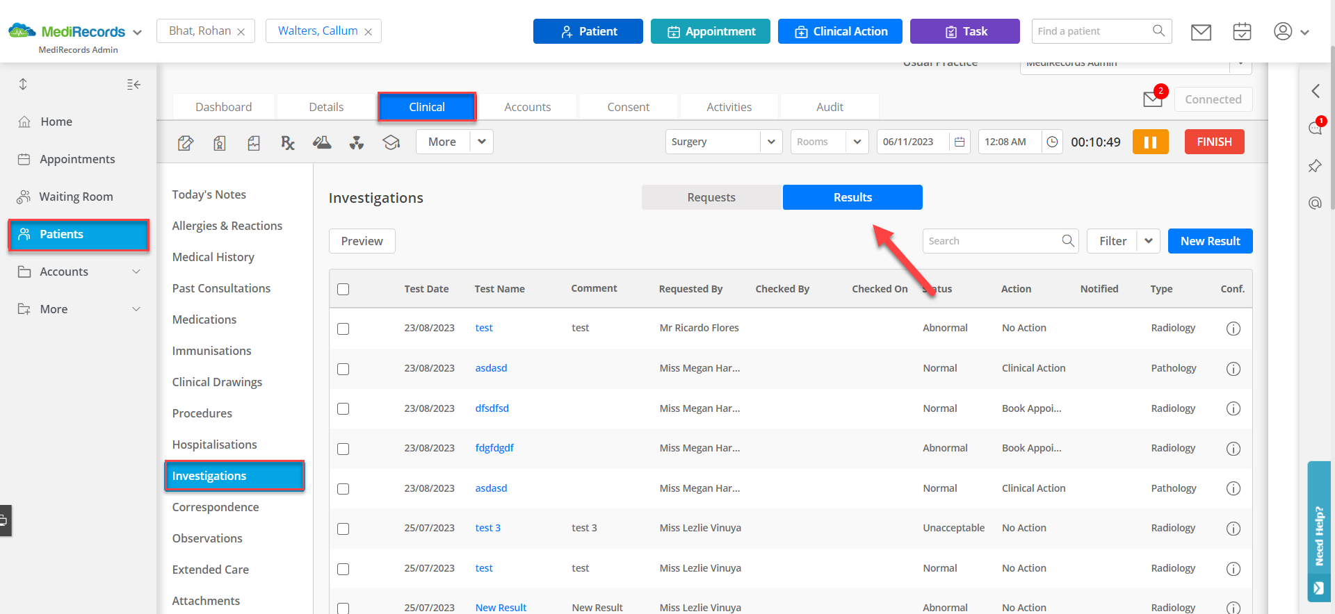Click the purple Task button

[965, 31]
